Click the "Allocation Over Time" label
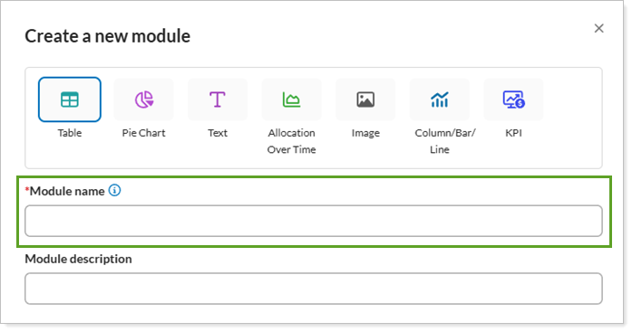Screen dimensions: 632x332 tap(291, 141)
